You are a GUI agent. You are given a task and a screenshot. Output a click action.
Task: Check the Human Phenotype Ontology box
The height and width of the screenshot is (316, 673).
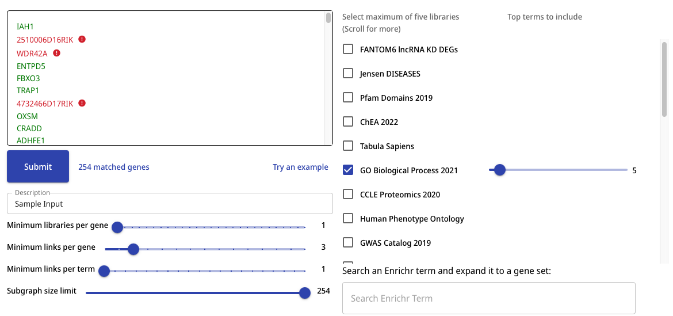(x=348, y=219)
